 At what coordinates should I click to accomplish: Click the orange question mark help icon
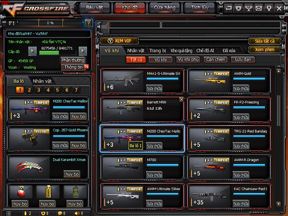tap(88, 23)
